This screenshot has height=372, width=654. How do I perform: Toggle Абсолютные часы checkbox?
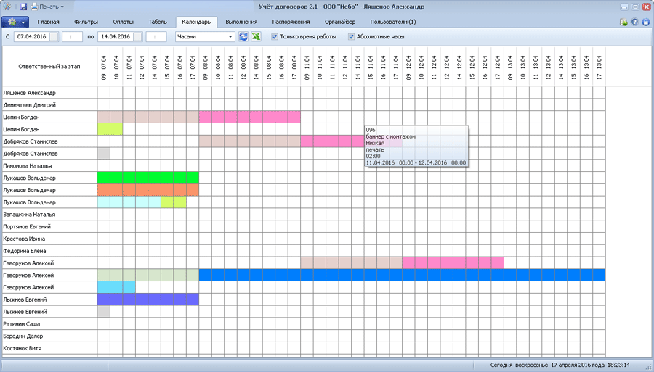point(351,36)
